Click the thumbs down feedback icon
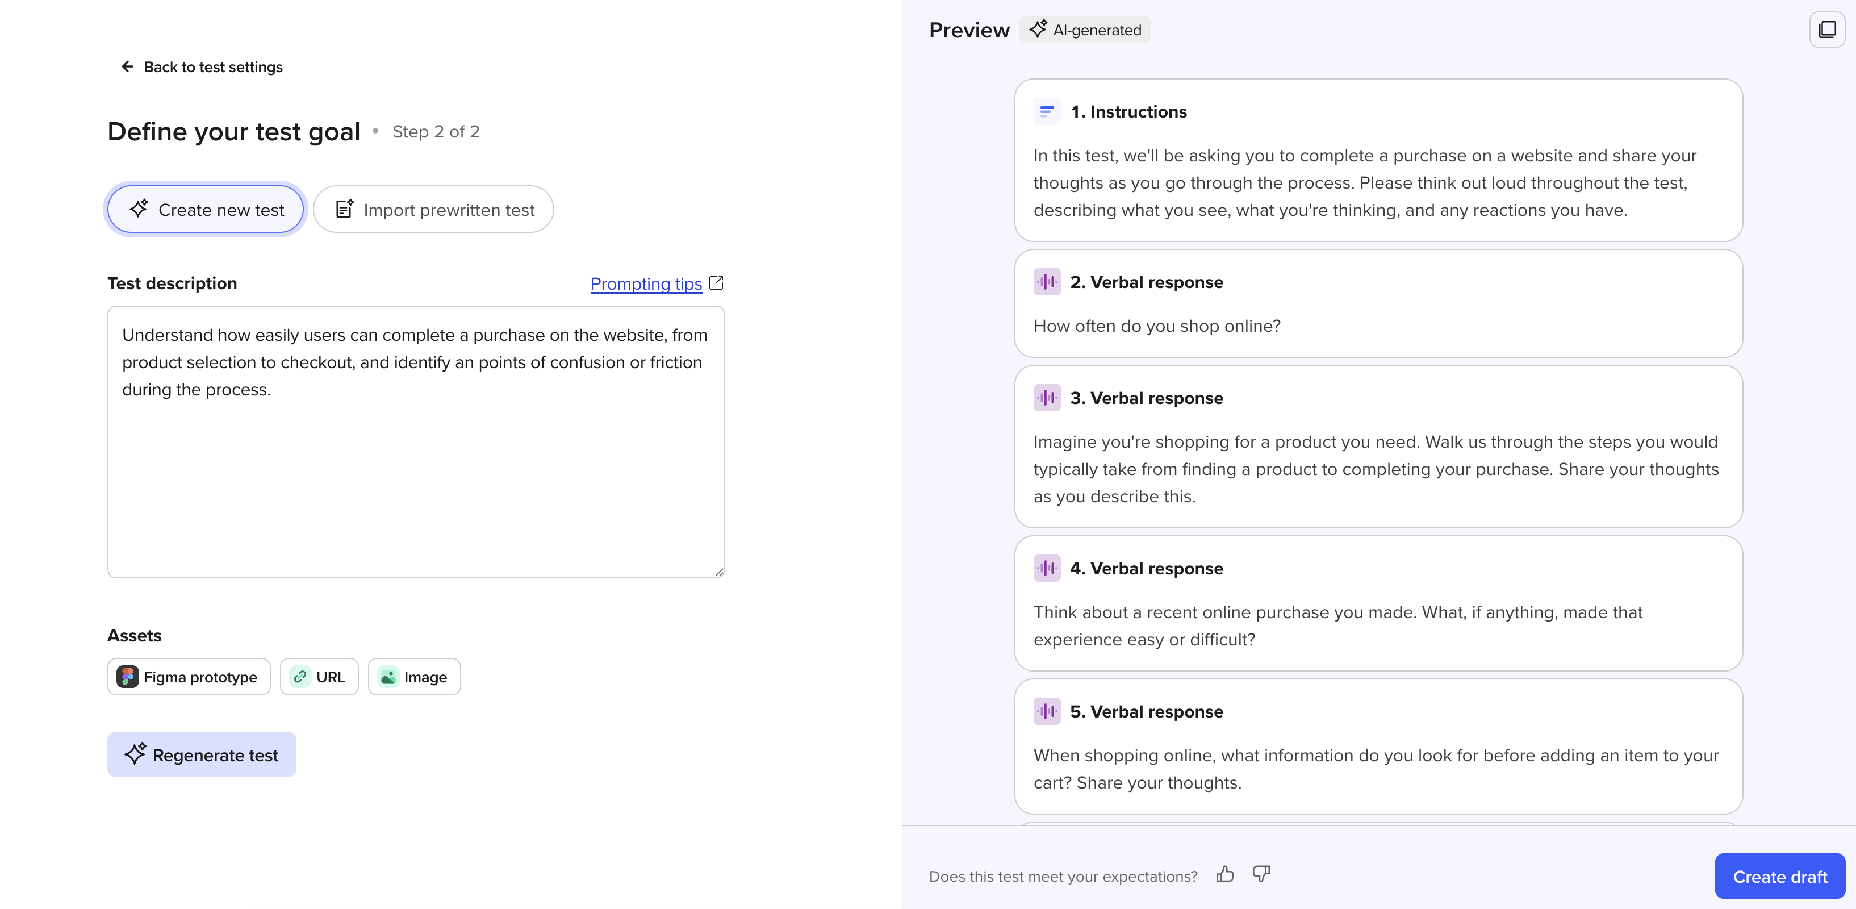 [1261, 874]
